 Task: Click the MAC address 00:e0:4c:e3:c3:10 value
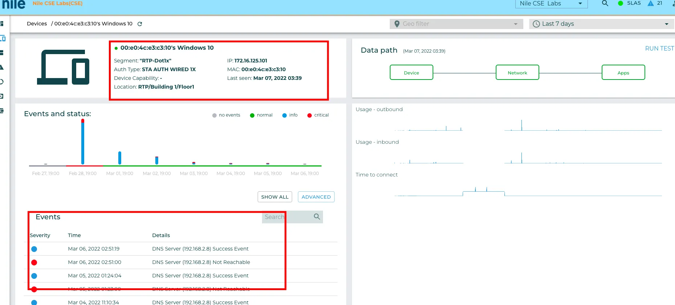[263, 69]
